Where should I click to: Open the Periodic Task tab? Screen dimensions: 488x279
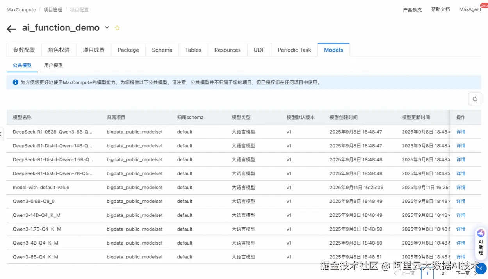[x=294, y=50]
